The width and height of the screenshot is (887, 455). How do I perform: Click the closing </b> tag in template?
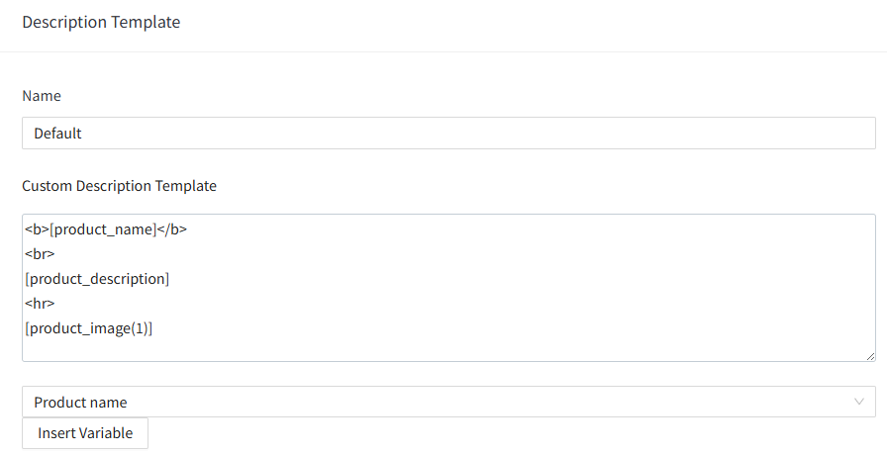point(172,229)
